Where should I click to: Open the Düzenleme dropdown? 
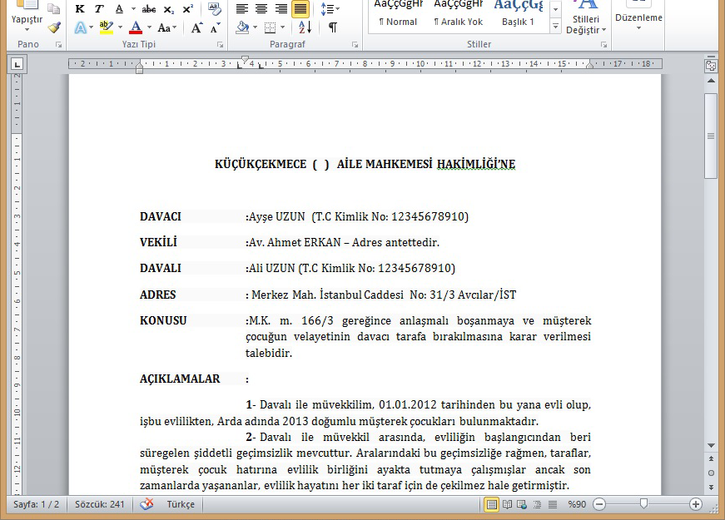click(638, 17)
